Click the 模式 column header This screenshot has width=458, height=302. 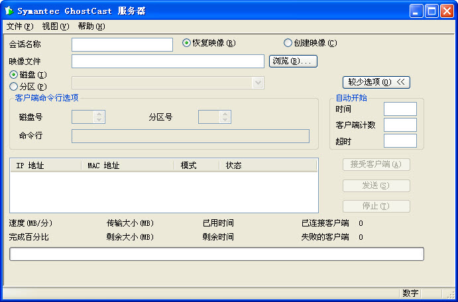point(197,166)
